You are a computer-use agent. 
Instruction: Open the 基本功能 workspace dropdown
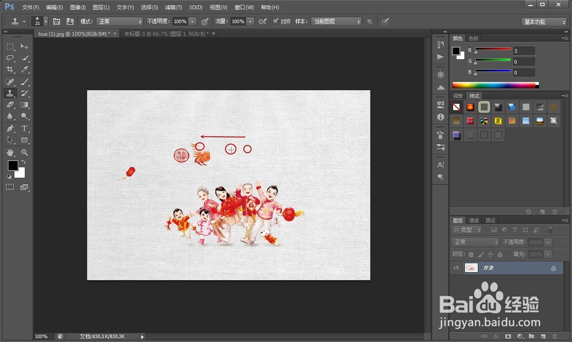tap(543, 22)
